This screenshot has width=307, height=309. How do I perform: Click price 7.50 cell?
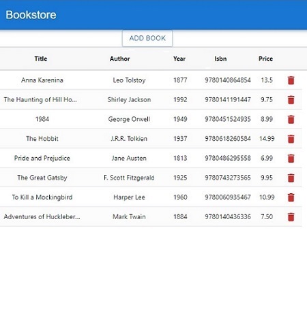tap(267, 216)
